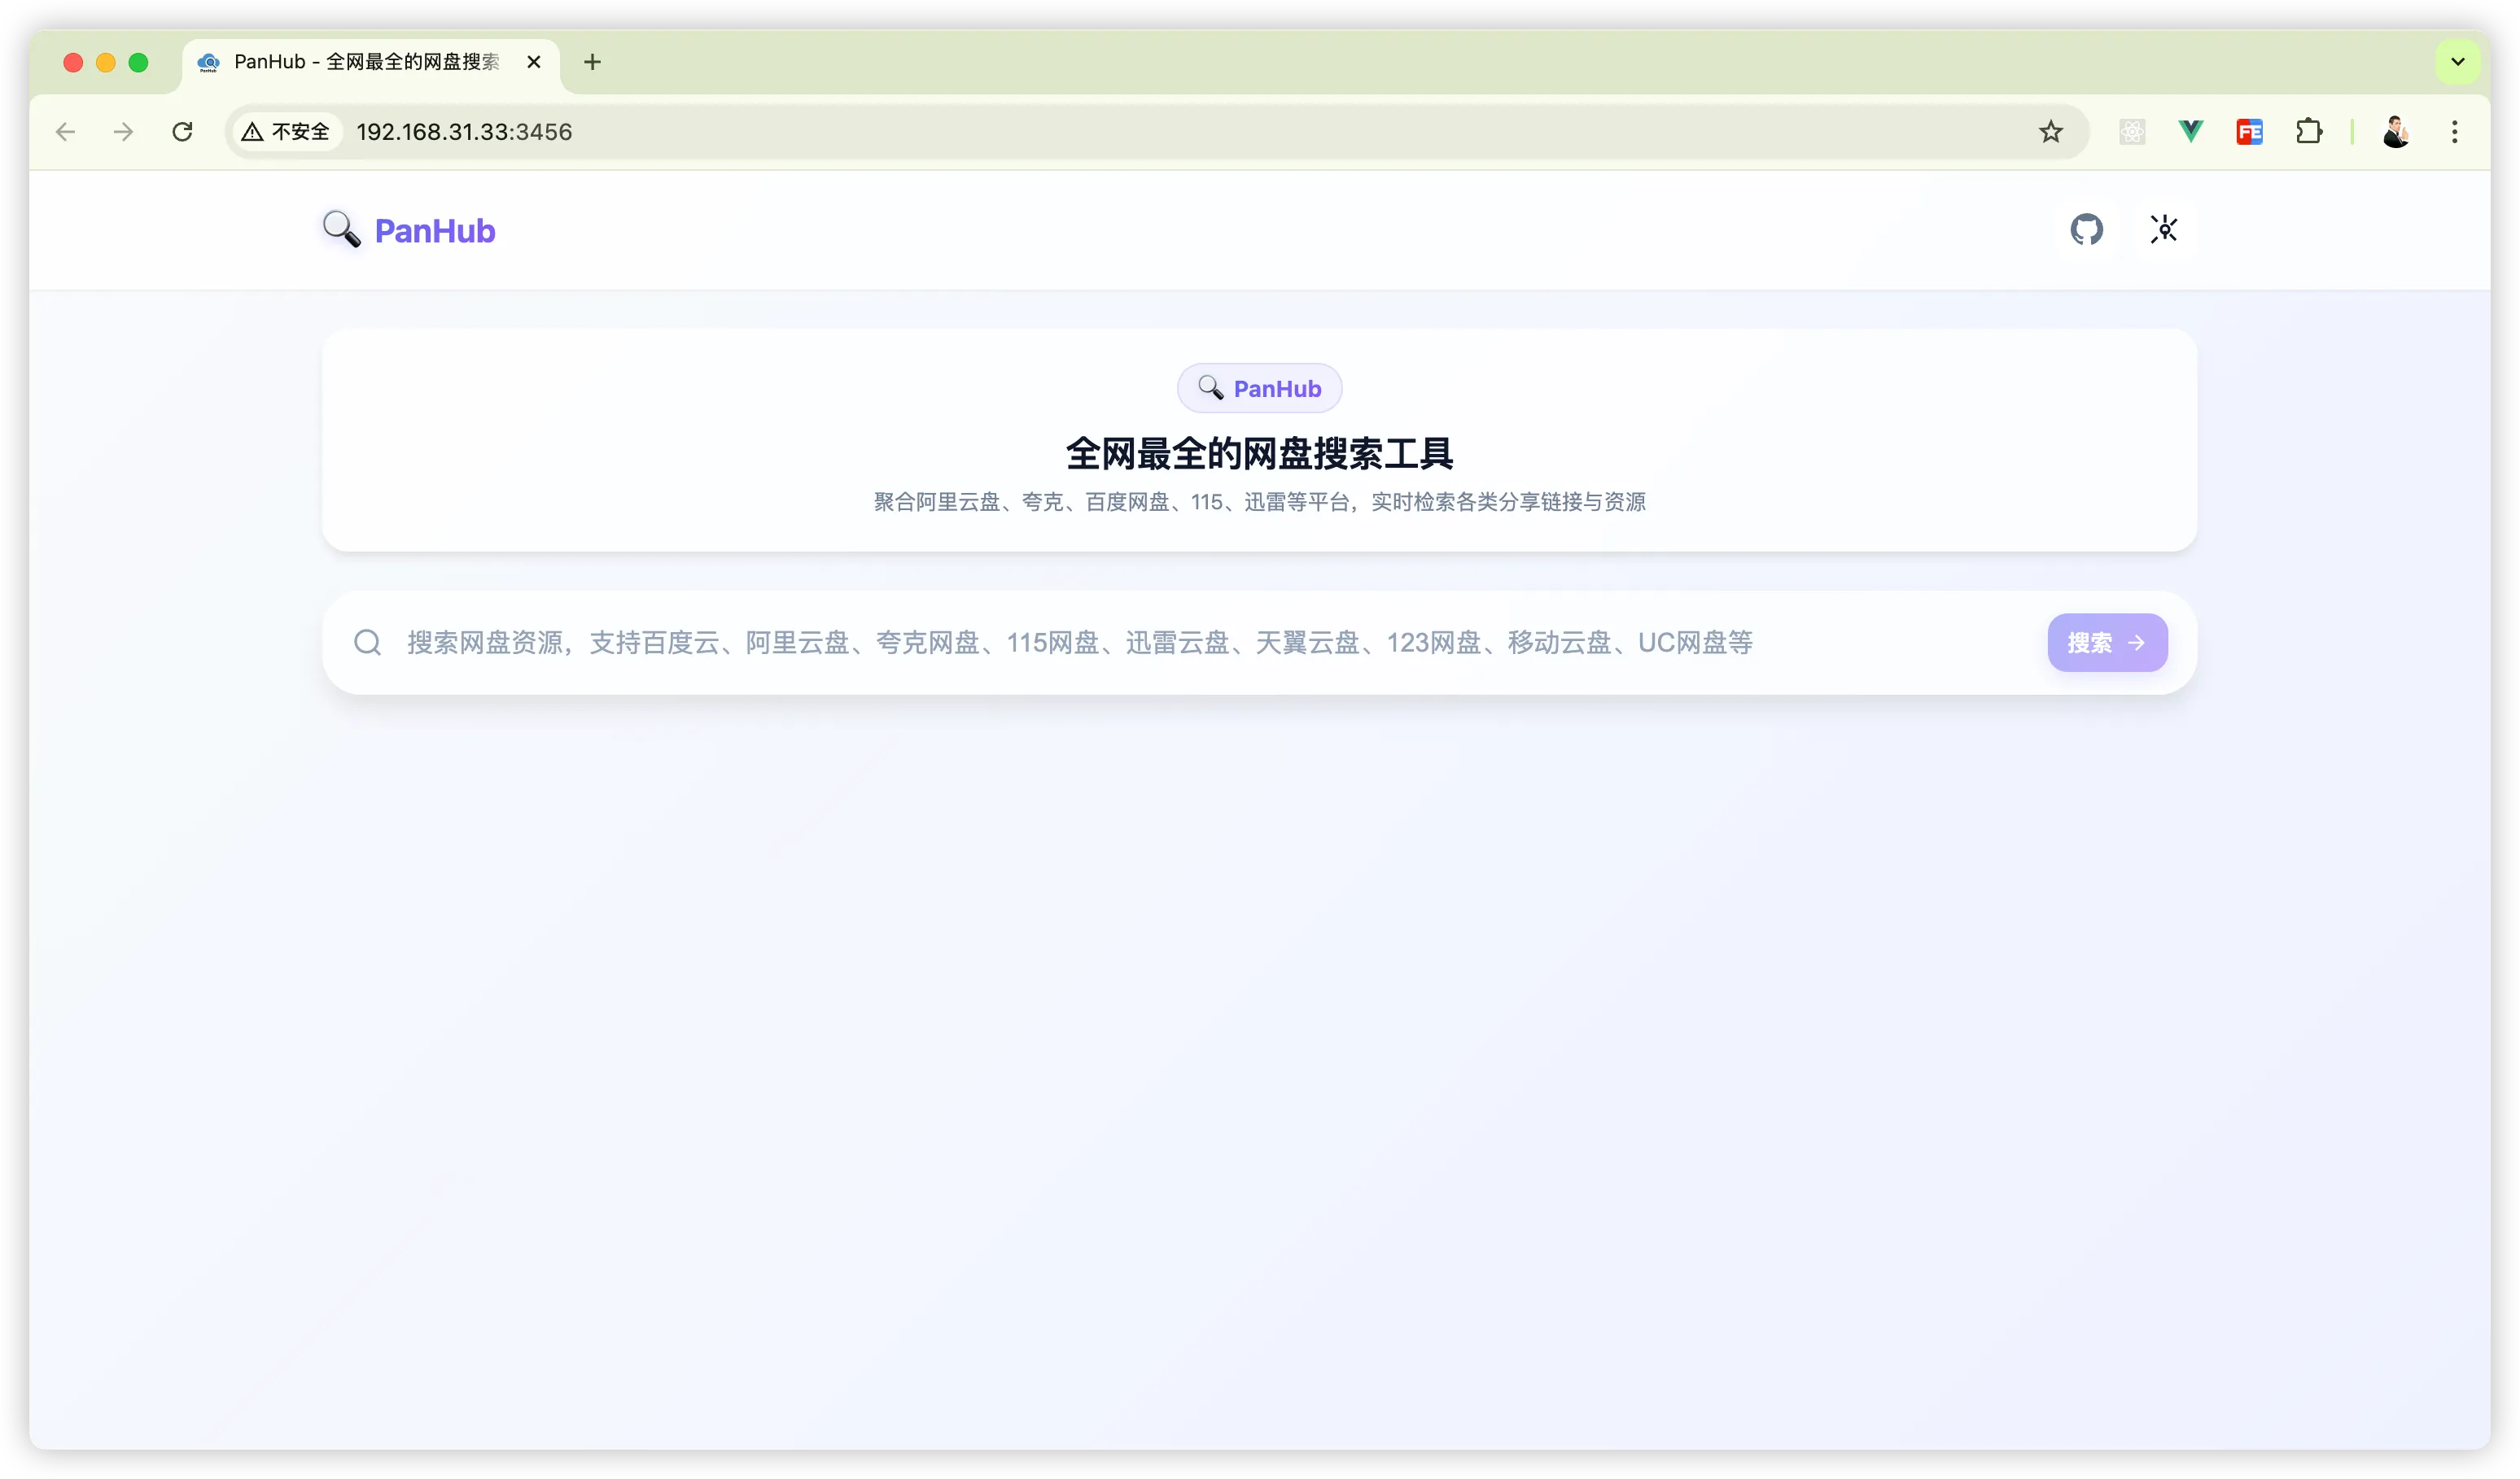Toggle the light/dark theme icon

2164,230
